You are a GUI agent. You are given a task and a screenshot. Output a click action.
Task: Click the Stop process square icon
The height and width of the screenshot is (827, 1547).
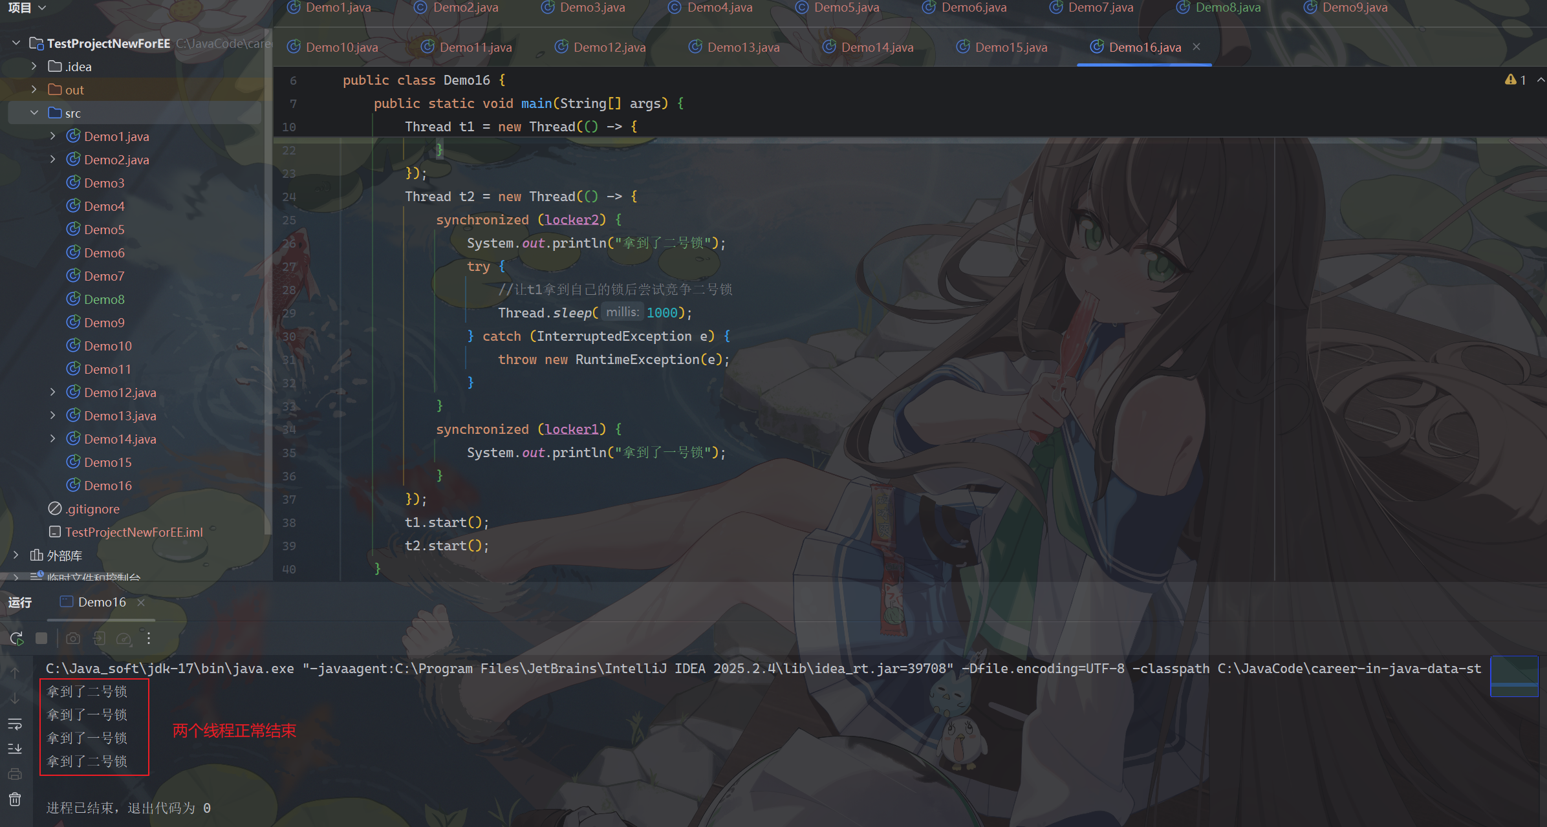[41, 639]
